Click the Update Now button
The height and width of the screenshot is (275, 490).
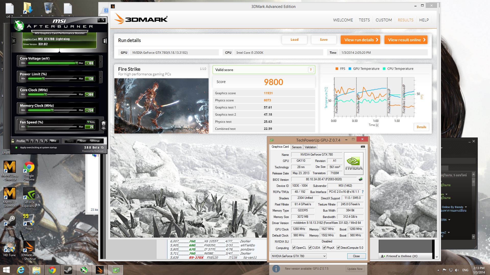point(354,269)
